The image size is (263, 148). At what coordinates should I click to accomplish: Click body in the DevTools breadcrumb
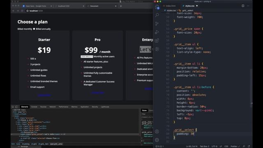click(x=18, y=144)
